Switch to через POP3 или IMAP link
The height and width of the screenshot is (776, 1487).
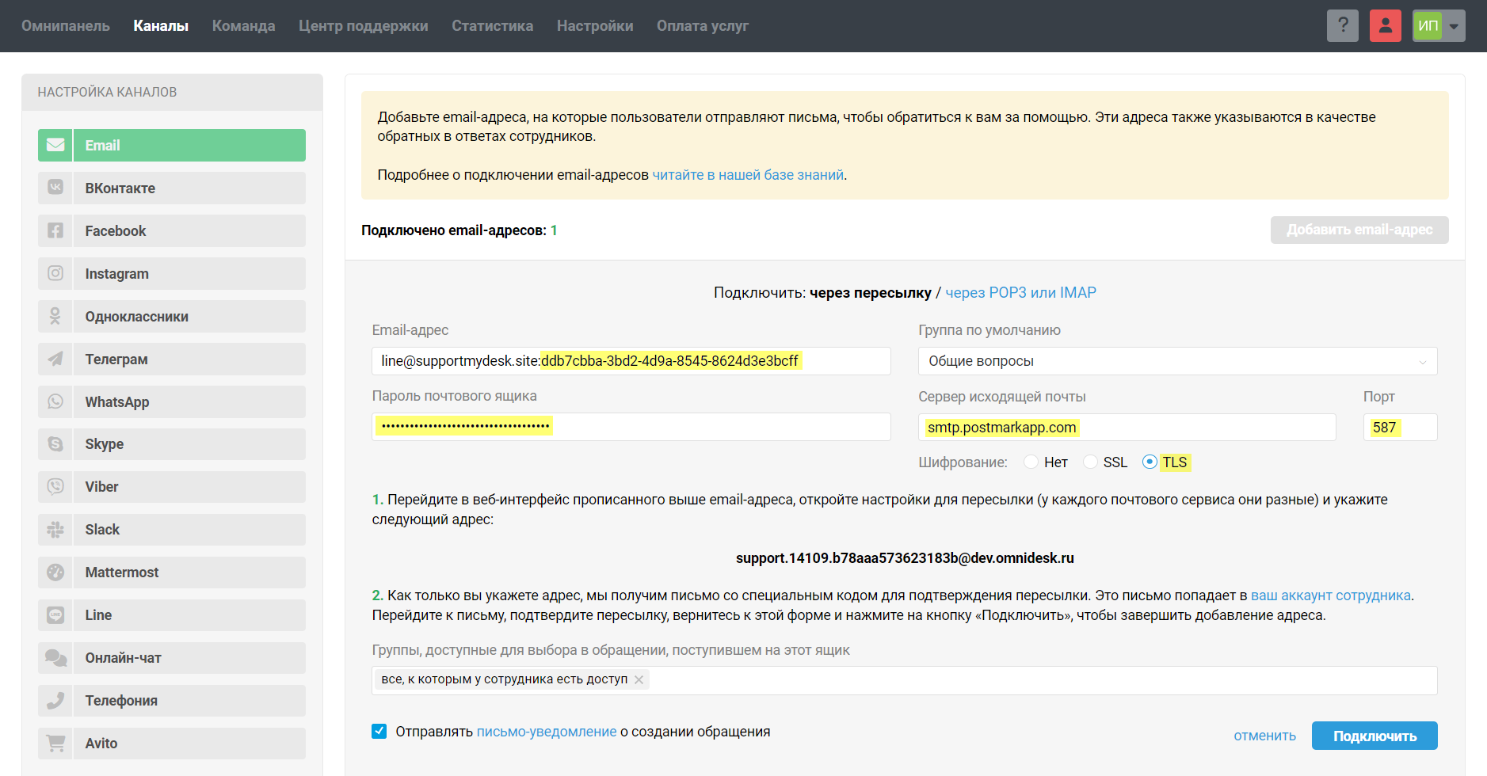coord(1020,293)
